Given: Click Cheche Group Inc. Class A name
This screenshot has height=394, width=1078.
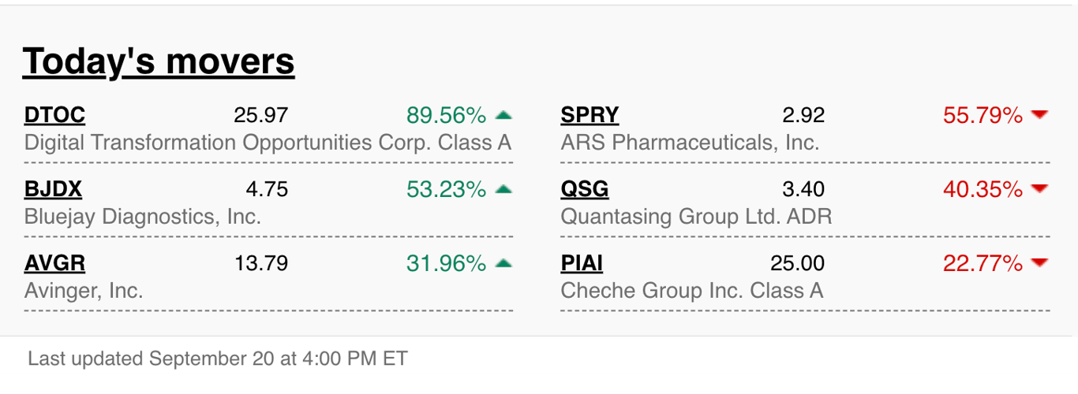Looking at the screenshot, I should pos(692,290).
